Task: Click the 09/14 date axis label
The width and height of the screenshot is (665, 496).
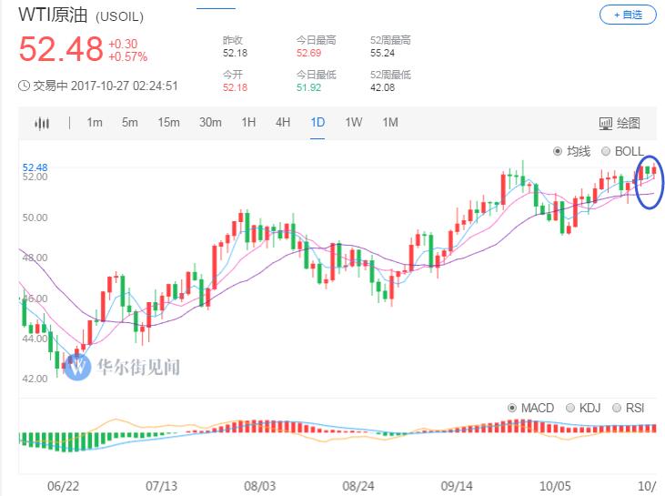Action: pos(457,486)
